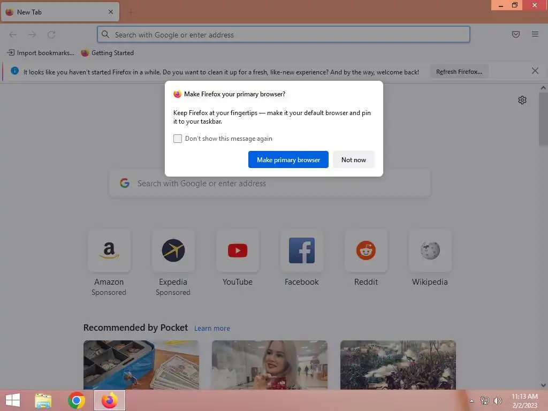Launch Google Chrome from taskbar
Image resolution: width=548 pixels, height=411 pixels.
(76, 400)
